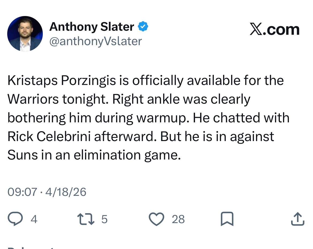The height and width of the screenshot is (249, 313).
Task: Click the blue verified checkmark badge
Action: (x=143, y=26)
